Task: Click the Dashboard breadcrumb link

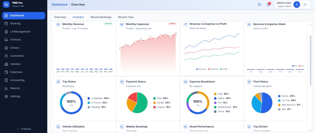Action: 59,4
